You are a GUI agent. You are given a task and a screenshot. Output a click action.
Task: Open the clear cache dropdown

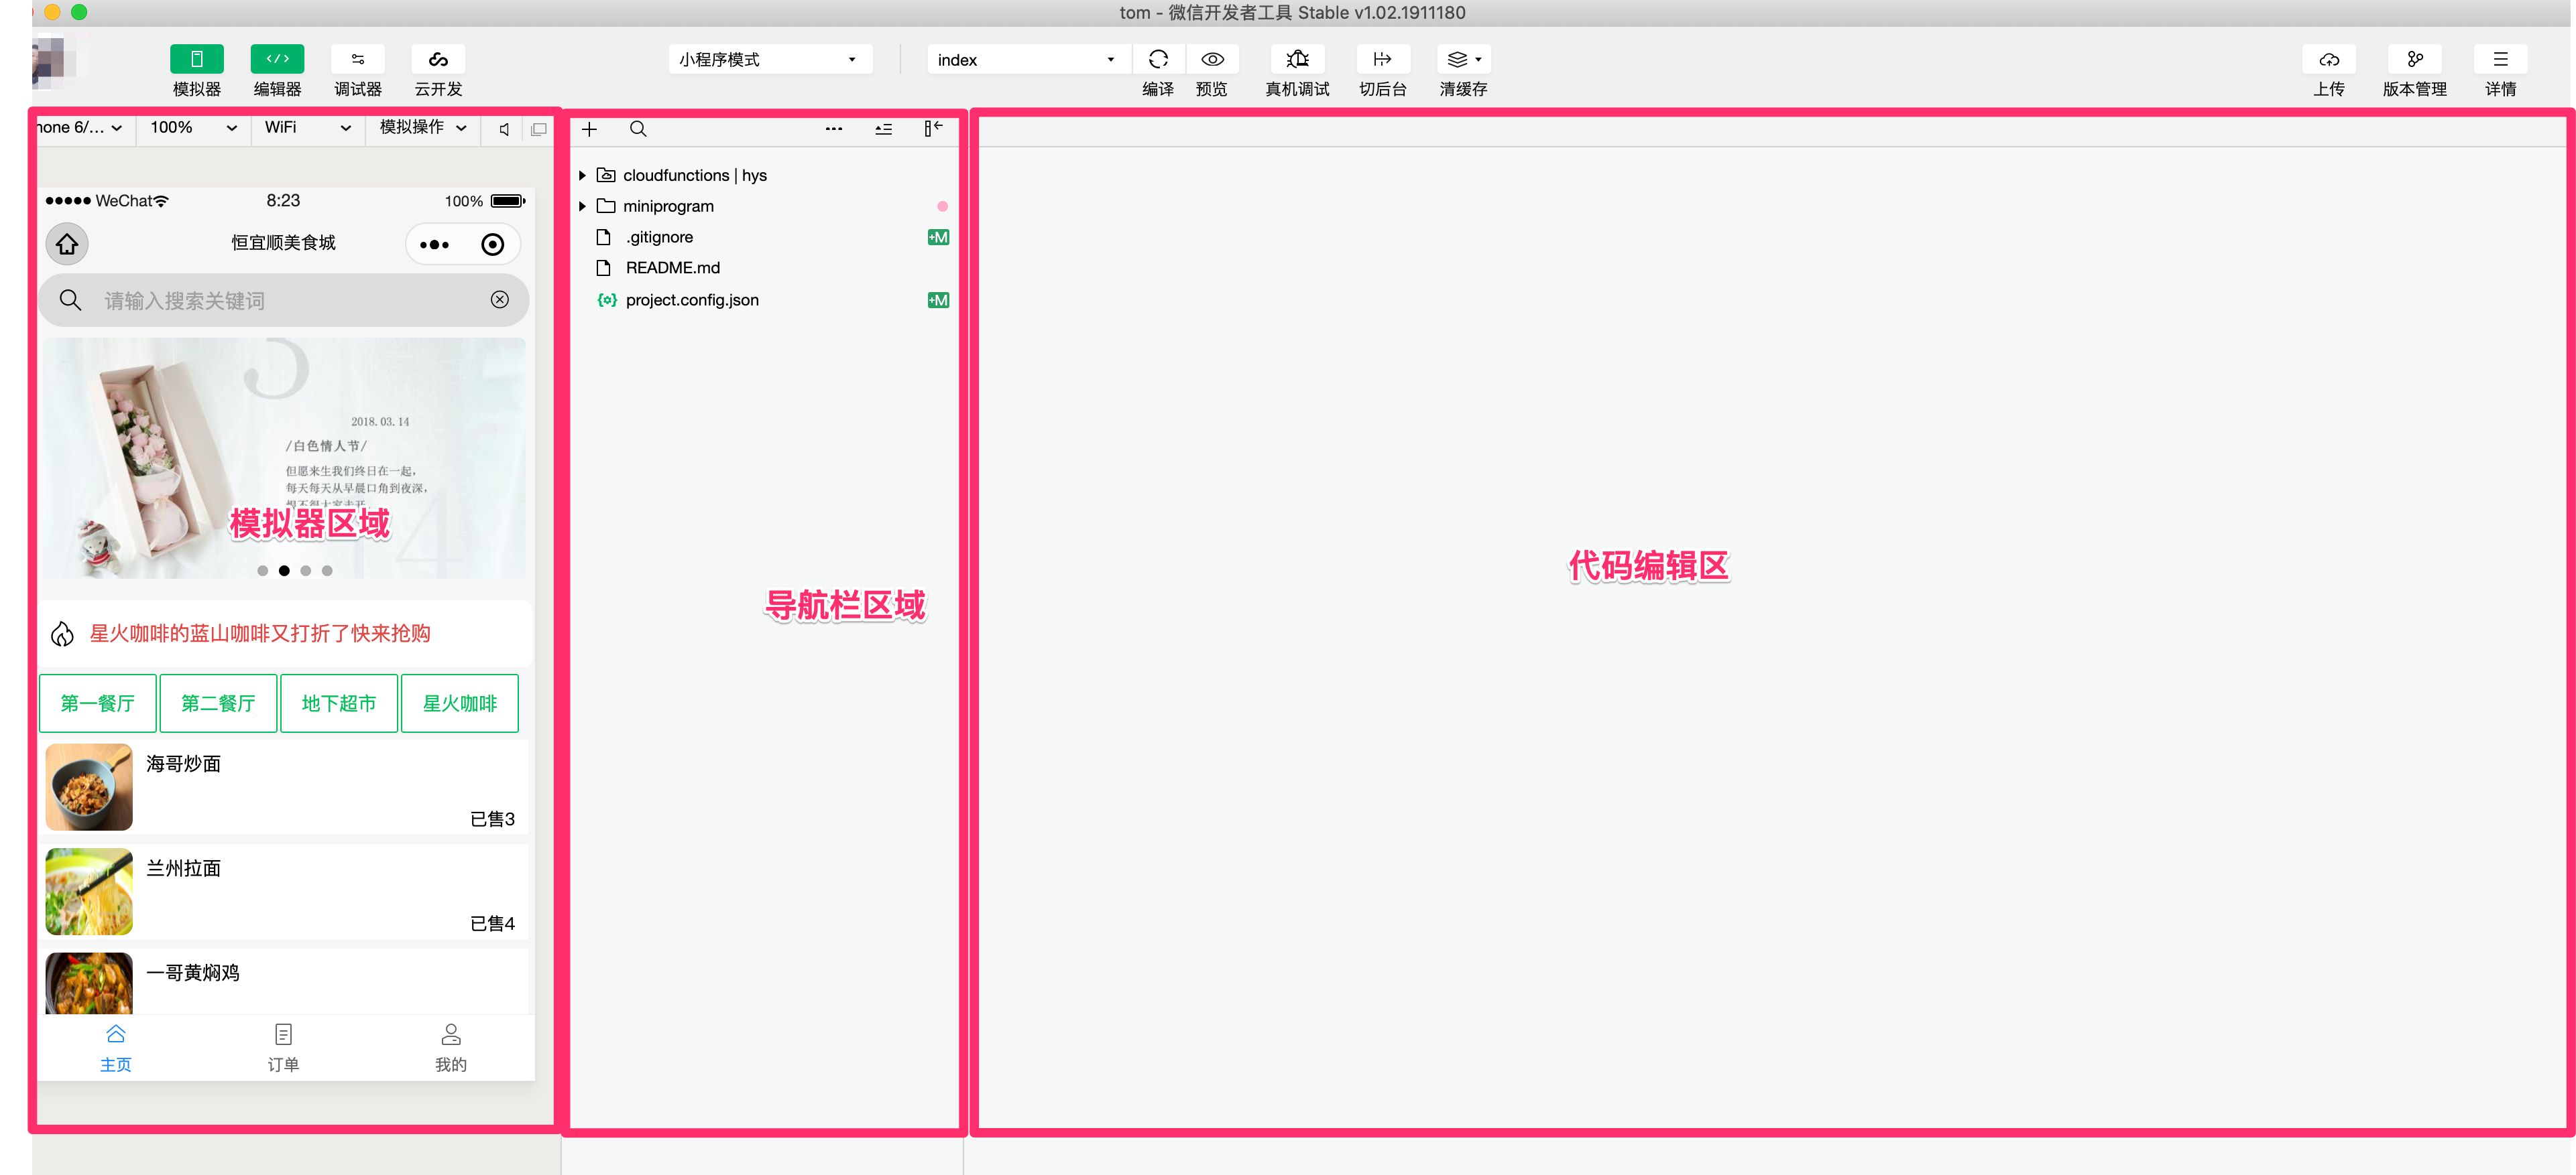(x=1464, y=59)
